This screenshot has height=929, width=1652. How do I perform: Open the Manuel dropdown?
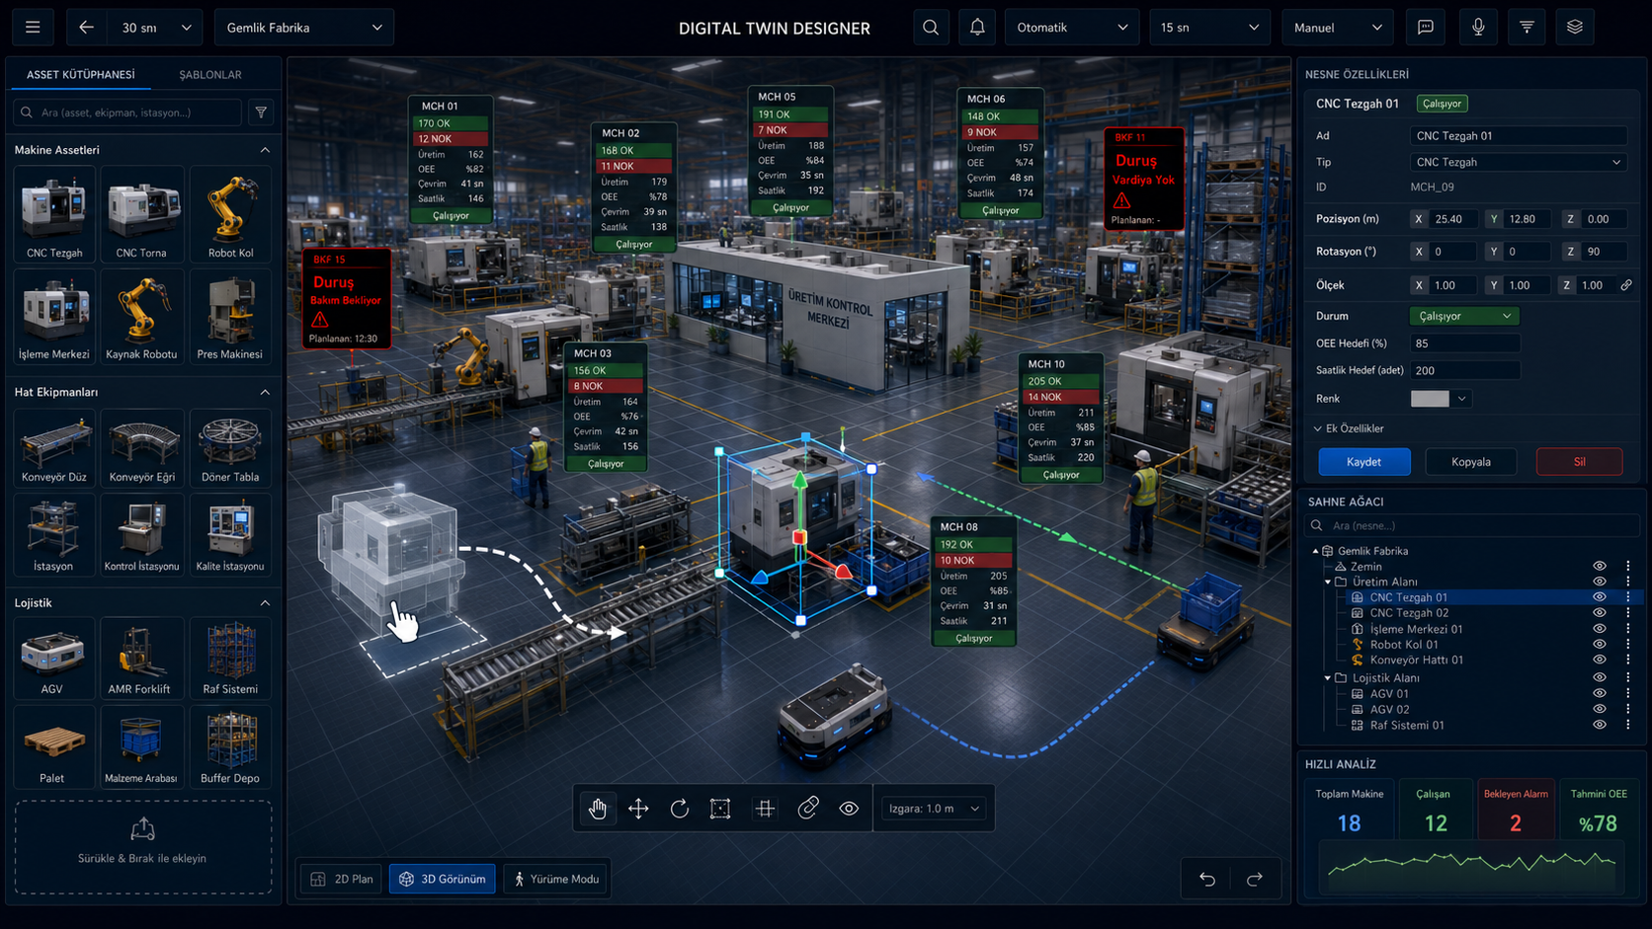point(1338,28)
